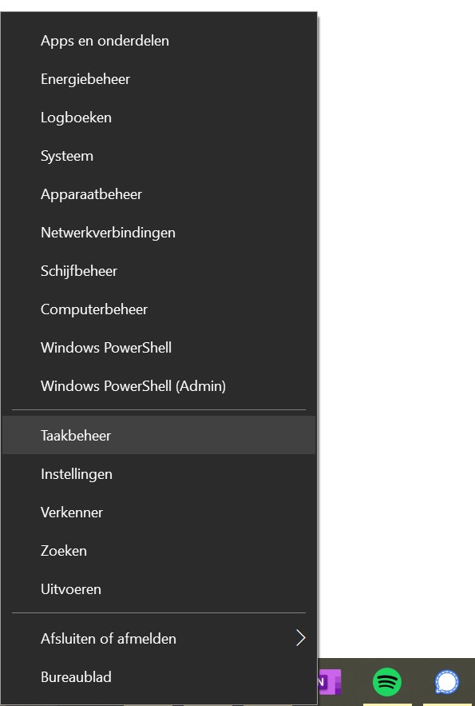Choose the Systeem entry

pyautogui.click(x=159, y=156)
